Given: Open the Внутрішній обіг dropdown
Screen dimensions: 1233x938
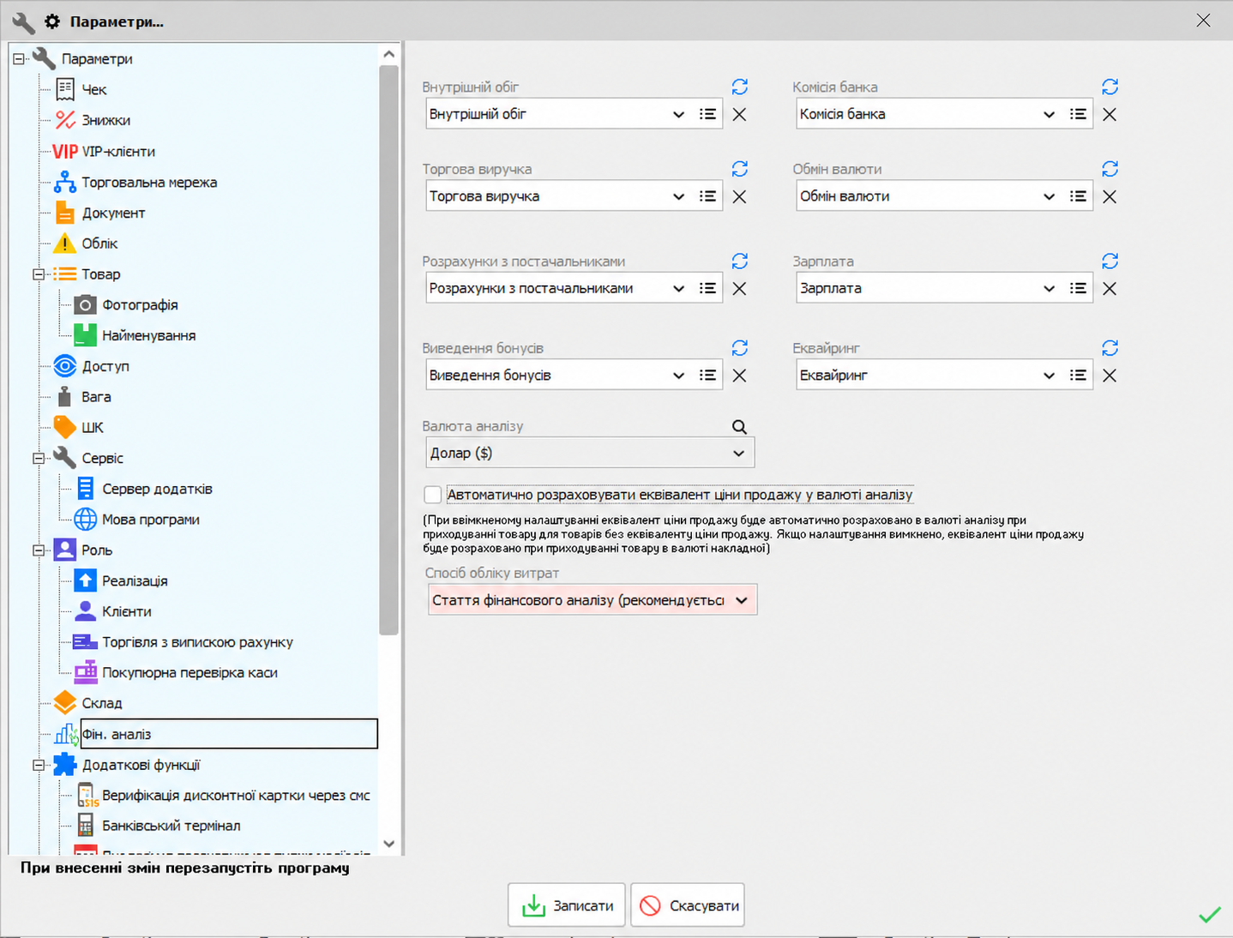Looking at the screenshot, I should [x=678, y=114].
